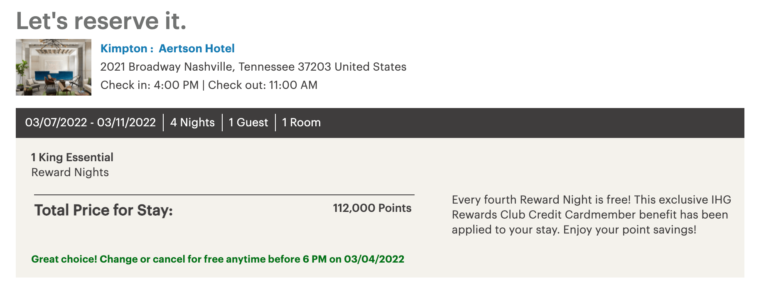Viewport: 771px width, 290px height.
Task: Click the 1 Room label
Action: [x=300, y=122]
